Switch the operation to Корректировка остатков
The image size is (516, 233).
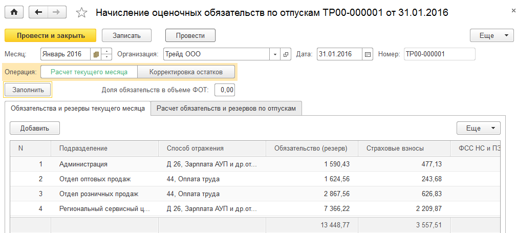tap(186, 72)
